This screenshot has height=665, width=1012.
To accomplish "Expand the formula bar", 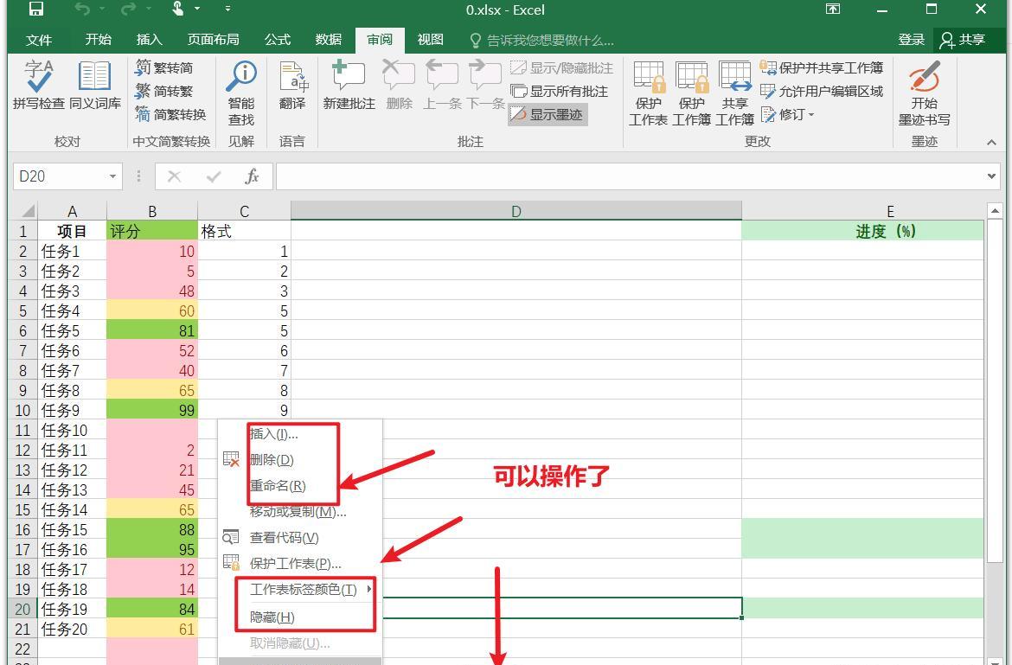I will click(991, 176).
